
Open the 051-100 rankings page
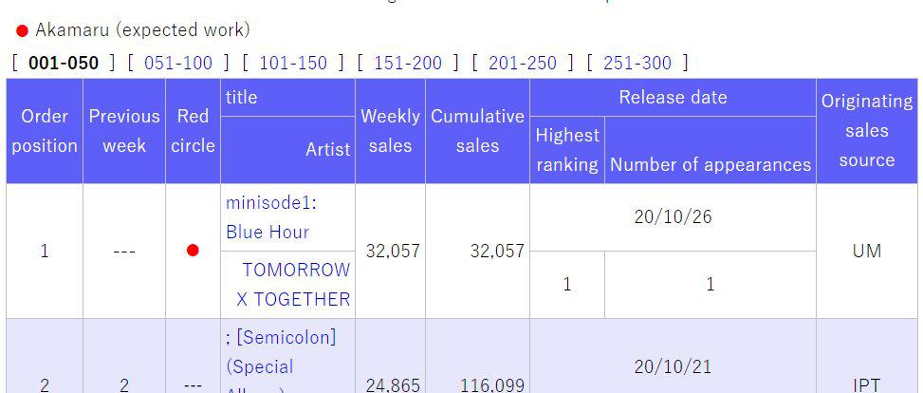click(x=178, y=63)
